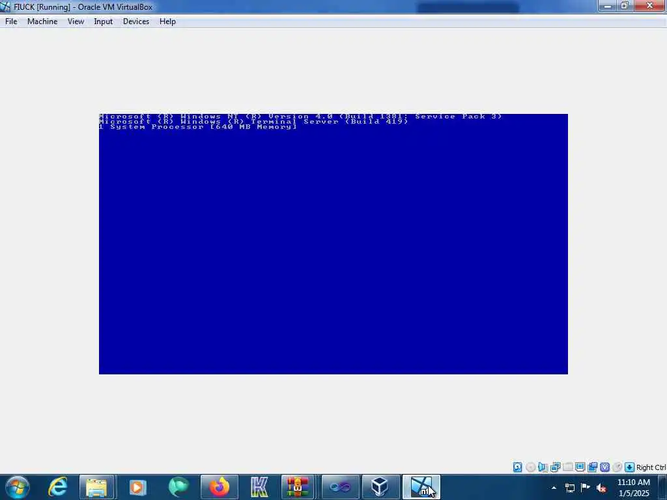Click the 'Windows NT (R) Version 4.0' line

(x=300, y=116)
